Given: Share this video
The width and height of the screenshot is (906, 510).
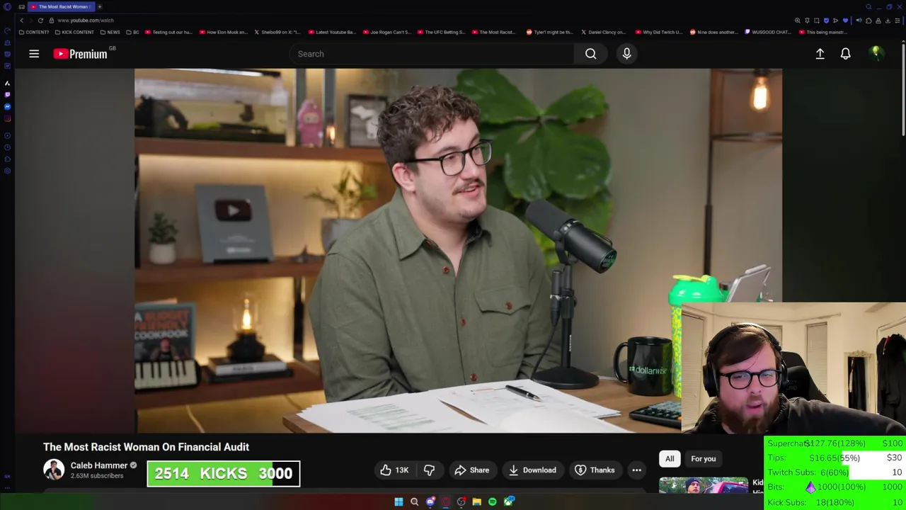Looking at the screenshot, I should pyautogui.click(x=471, y=470).
